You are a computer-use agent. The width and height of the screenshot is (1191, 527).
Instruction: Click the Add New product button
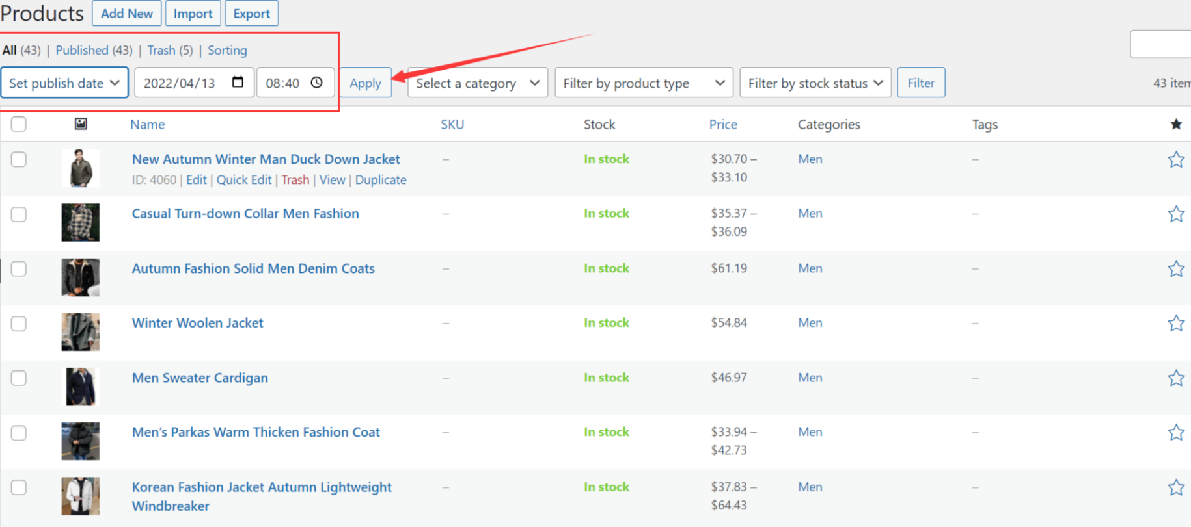(127, 14)
